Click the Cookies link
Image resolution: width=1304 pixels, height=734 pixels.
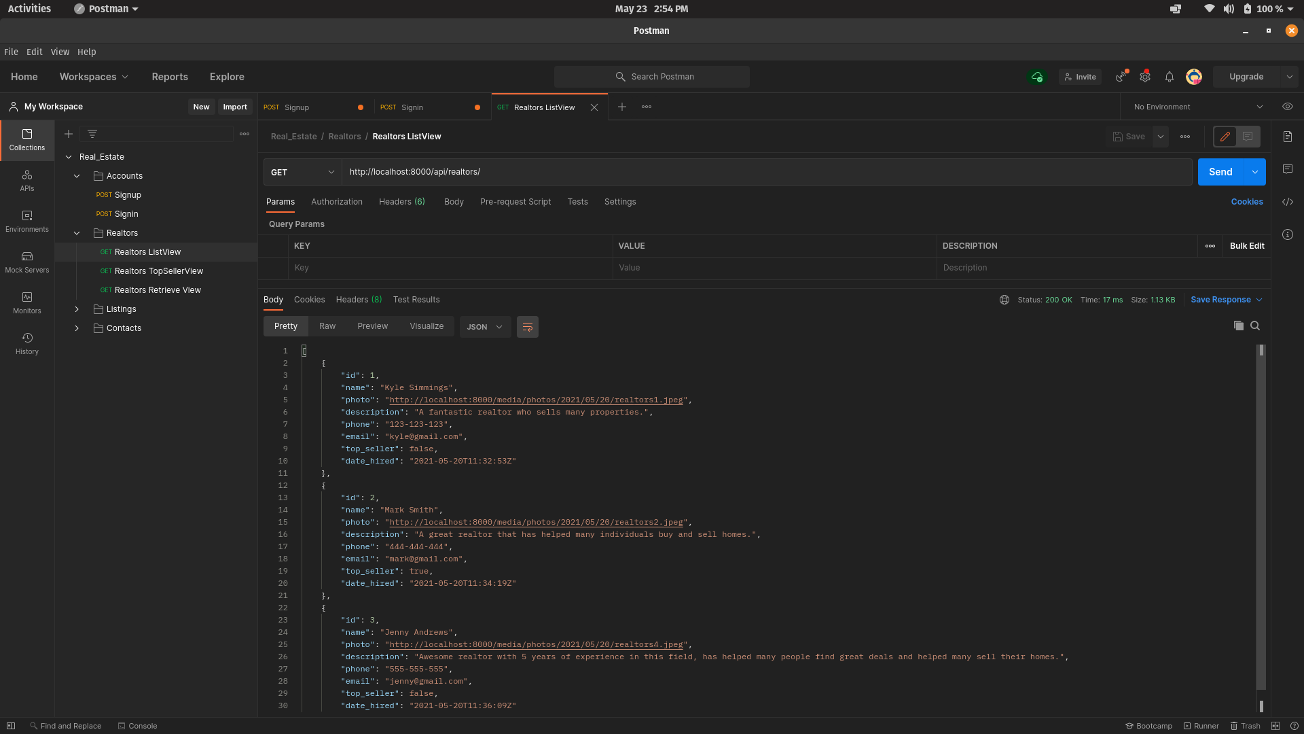click(x=1247, y=202)
